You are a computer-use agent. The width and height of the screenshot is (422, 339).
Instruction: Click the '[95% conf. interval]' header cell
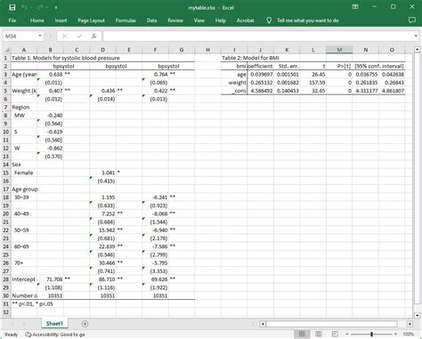(x=379, y=66)
